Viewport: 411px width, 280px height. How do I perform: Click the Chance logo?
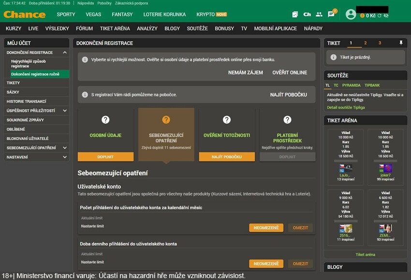(24, 14)
